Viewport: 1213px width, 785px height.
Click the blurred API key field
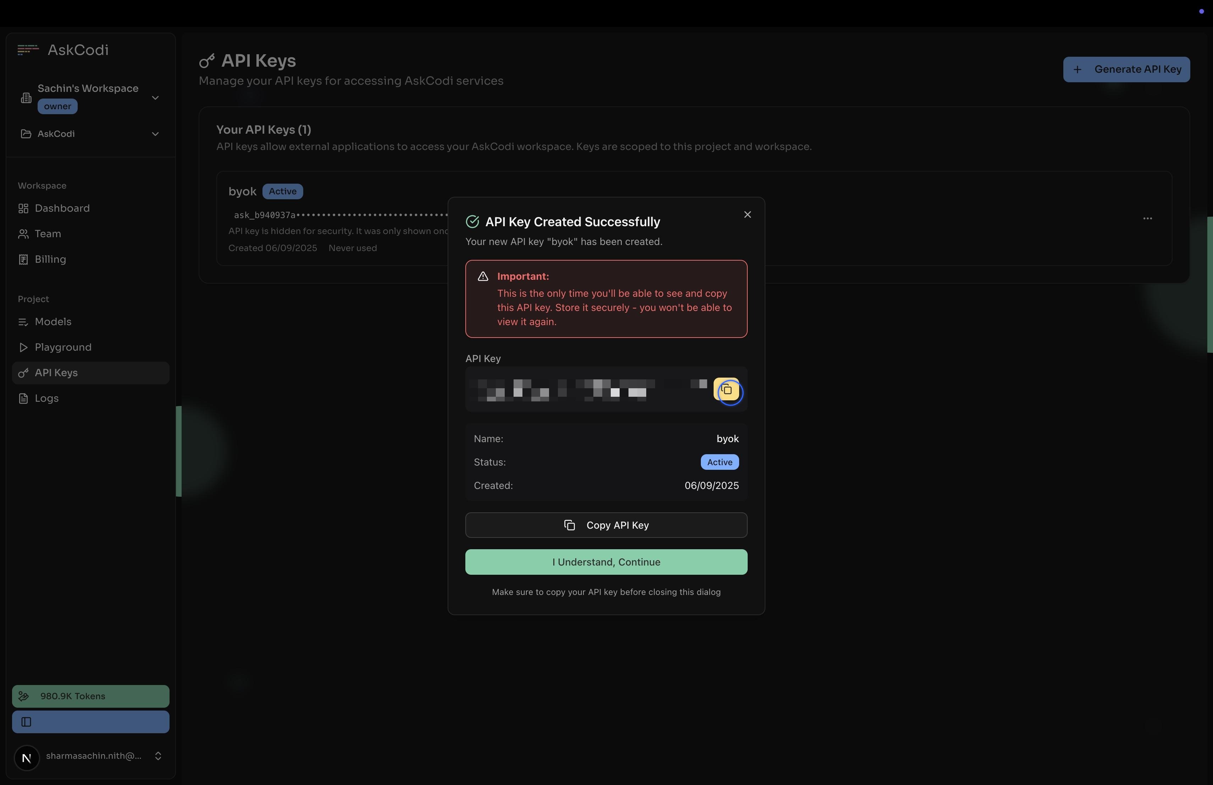point(589,390)
